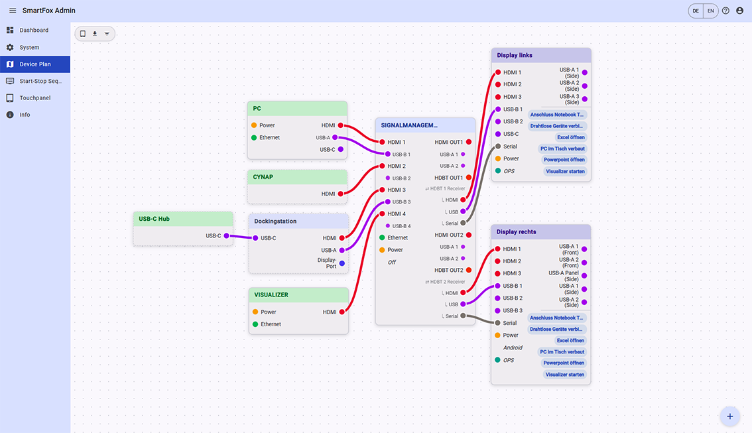Click the VISUALIZER HDMI output port
752x433 pixels.
coord(342,312)
